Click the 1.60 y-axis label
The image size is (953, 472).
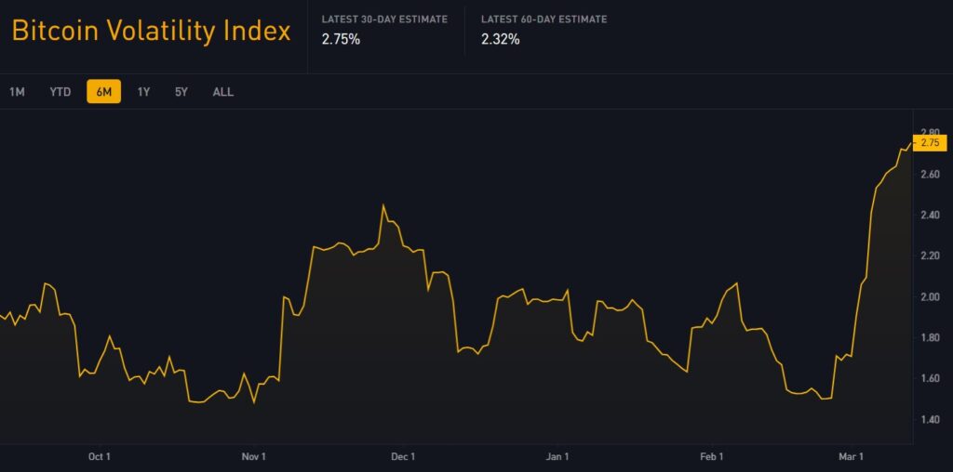pos(930,378)
